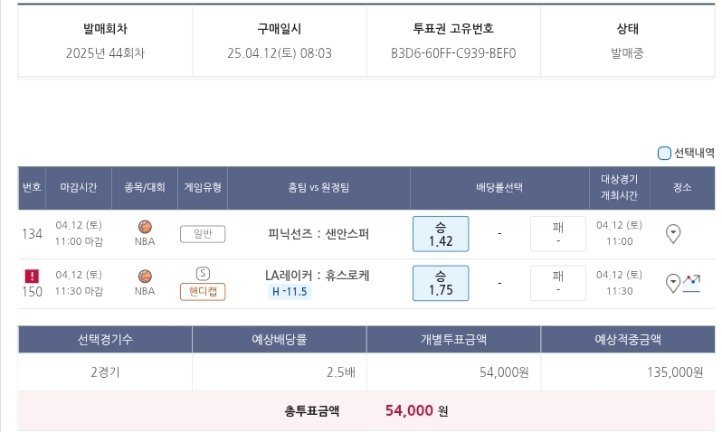Click the NBA basketball icon for game 150
722x432 pixels.
click(x=145, y=276)
